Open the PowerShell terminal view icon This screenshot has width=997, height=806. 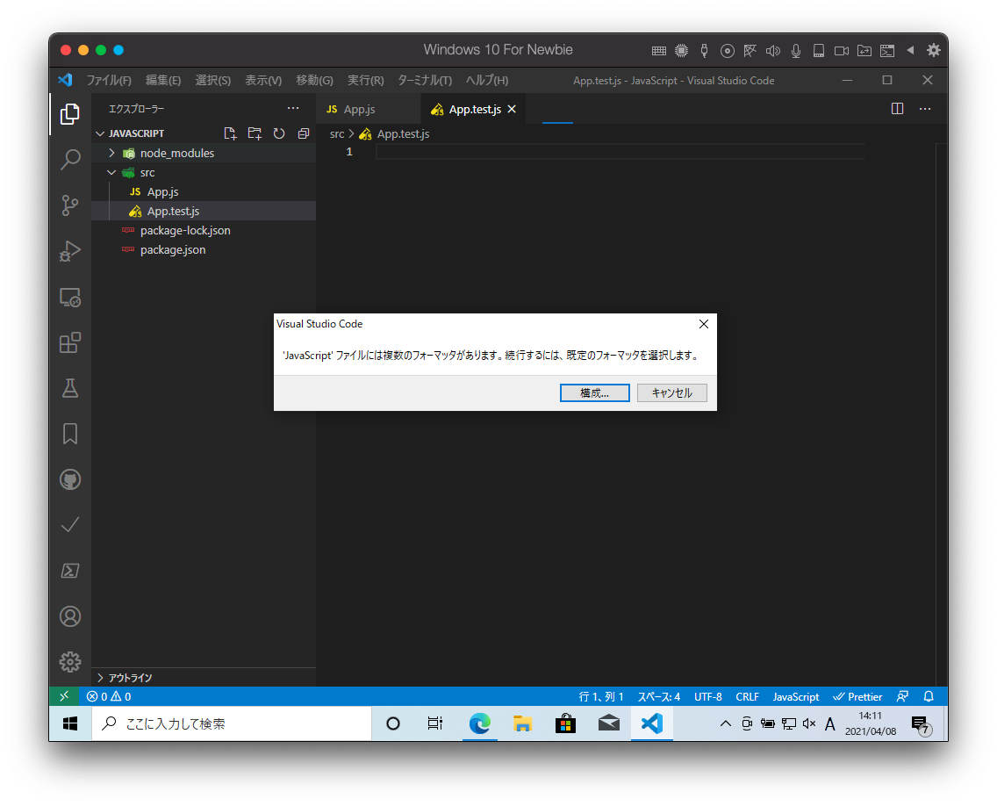pos(70,571)
